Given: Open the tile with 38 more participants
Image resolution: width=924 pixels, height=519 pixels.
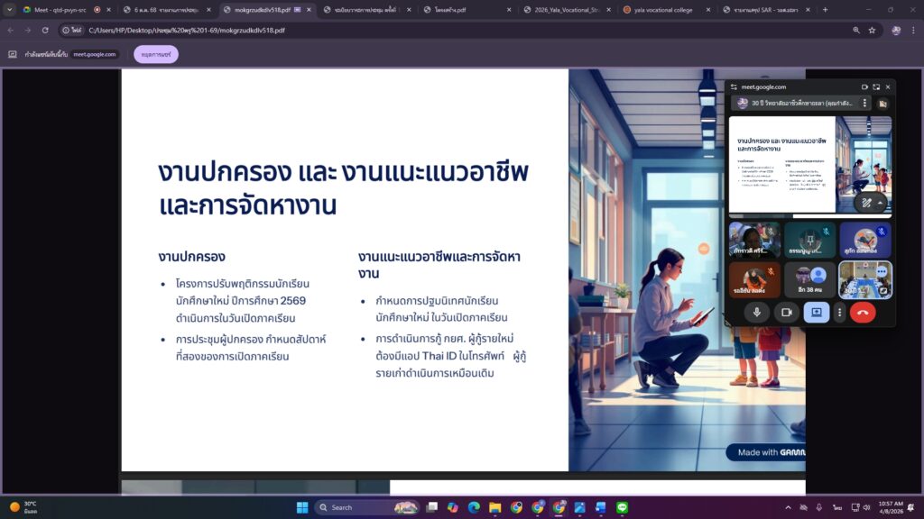Looking at the screenshot, I should (809, 279).
